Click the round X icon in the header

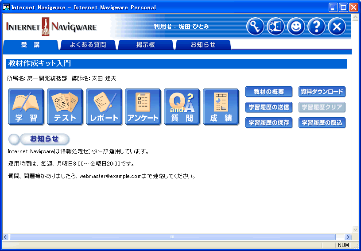pos(337,27)
